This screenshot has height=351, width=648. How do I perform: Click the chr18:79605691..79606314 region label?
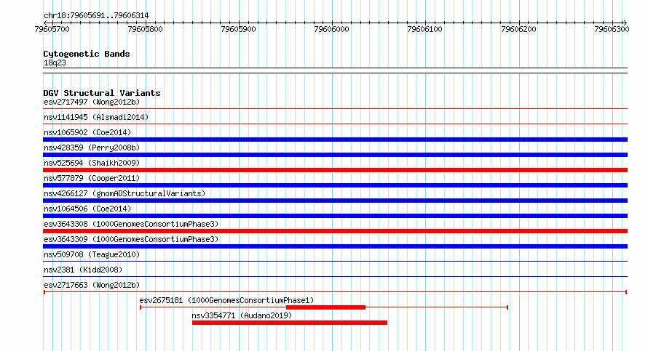96,16
